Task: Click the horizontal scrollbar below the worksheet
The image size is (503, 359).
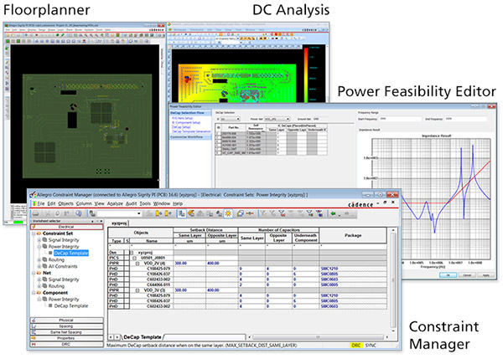Action: click(x=319, y=337)
